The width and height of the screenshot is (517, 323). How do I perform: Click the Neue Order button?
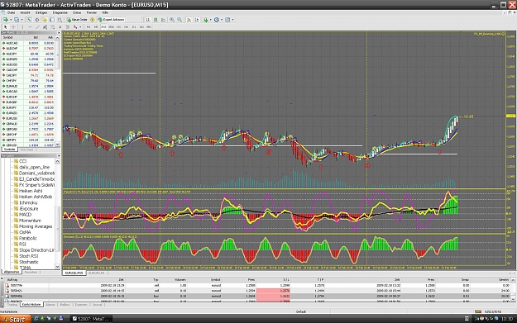tap(77, 20)
